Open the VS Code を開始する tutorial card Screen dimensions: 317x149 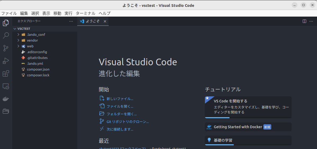[x=248, y=107]
